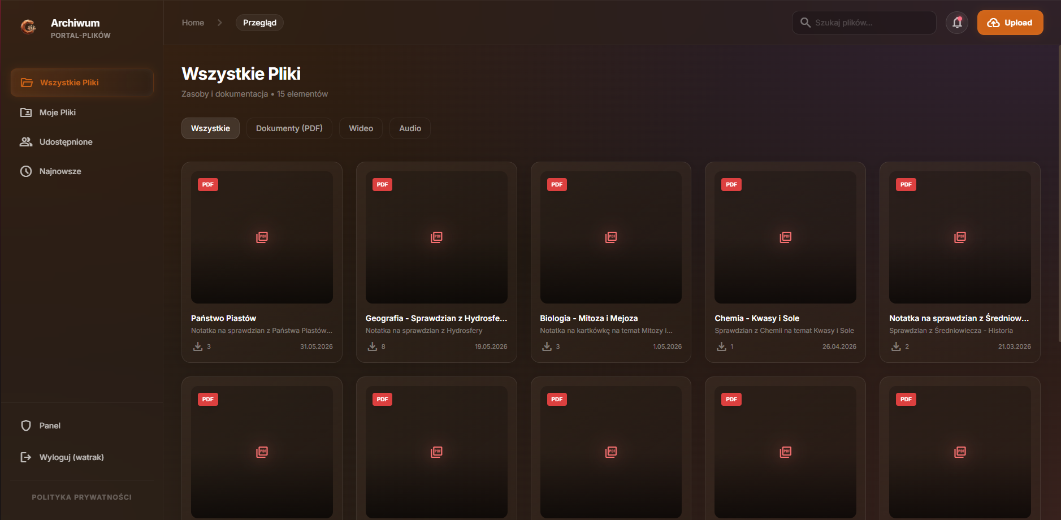The width and height of the screenshot is (1061, 520).
Task: Click the Najnowsze clock icon
Action: pos(26,171)
